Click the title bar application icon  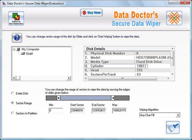[4, 3]
